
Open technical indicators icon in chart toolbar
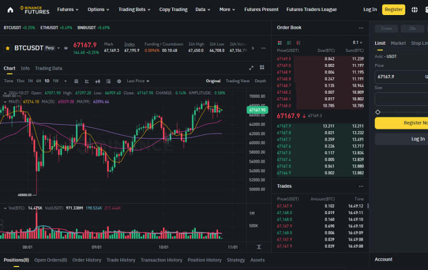(x=87, y=81)
